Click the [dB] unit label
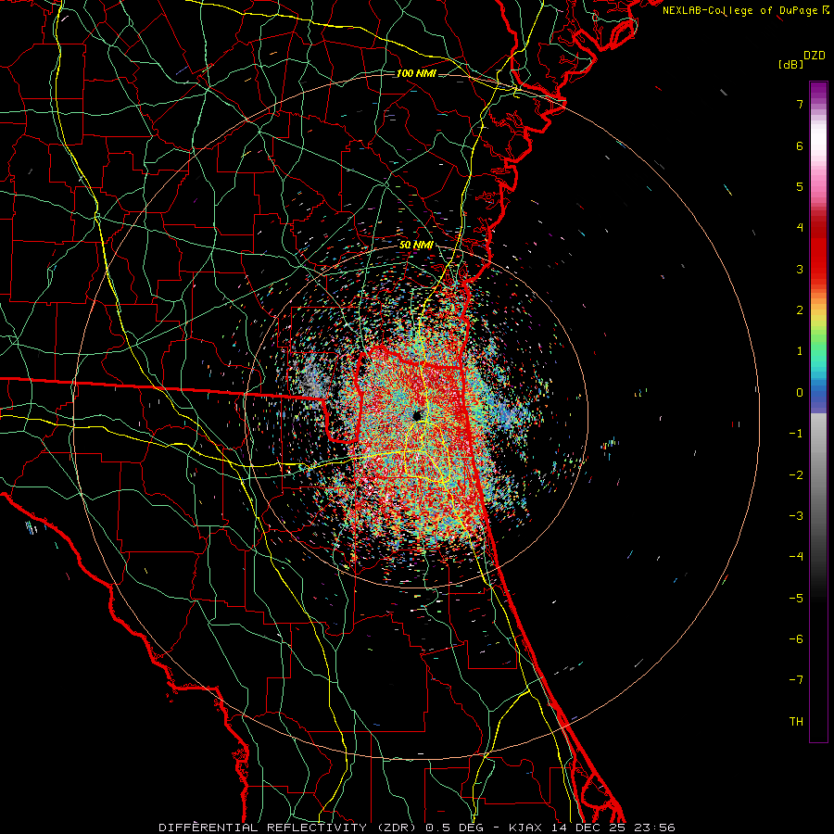Image resolution: width=834 pixels, height=834 pixels. click(x=790, y=65)
